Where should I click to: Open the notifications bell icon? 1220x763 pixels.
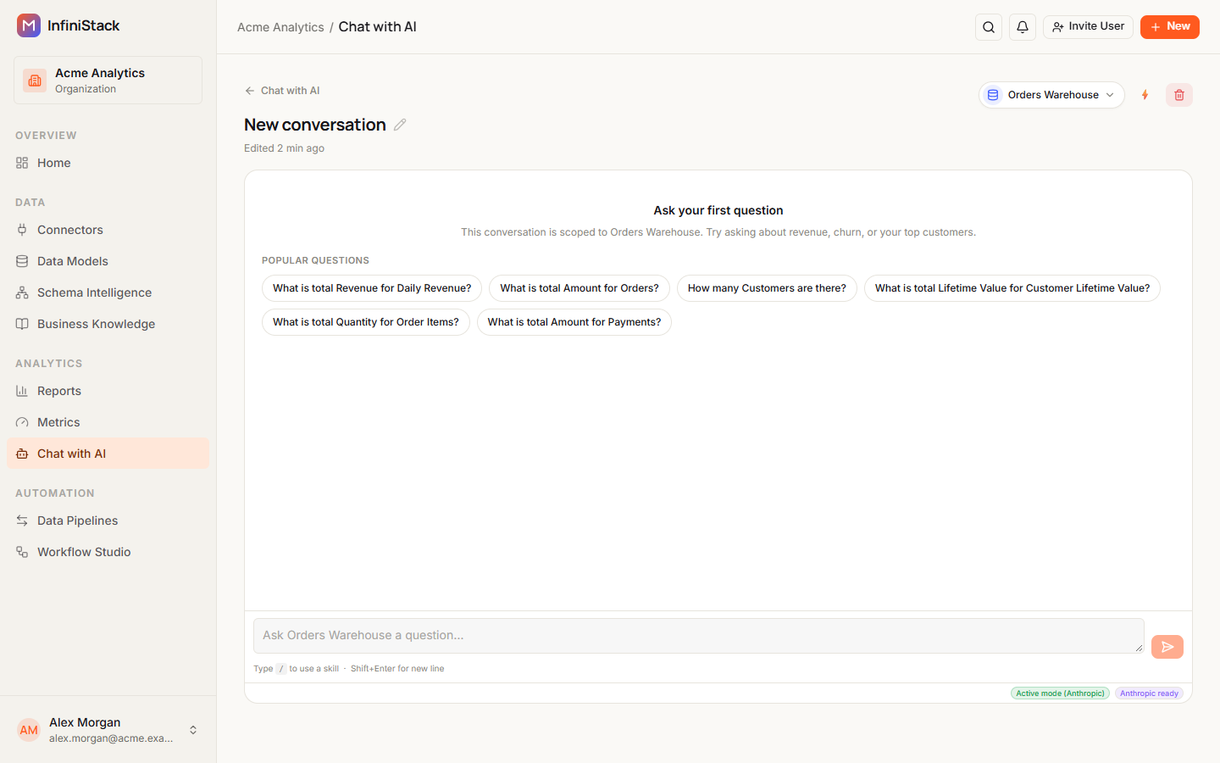pos(1023,27)
